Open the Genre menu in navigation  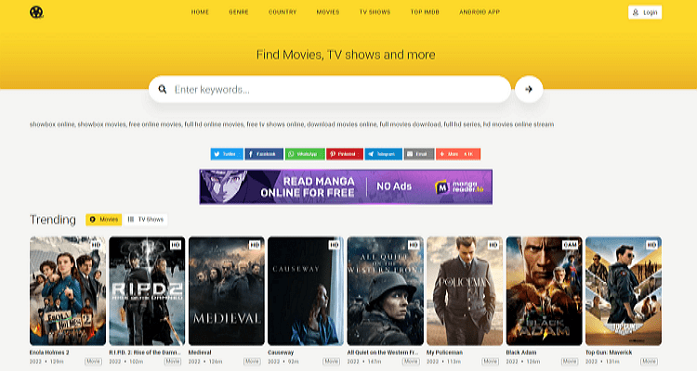[x=239, y=12]
